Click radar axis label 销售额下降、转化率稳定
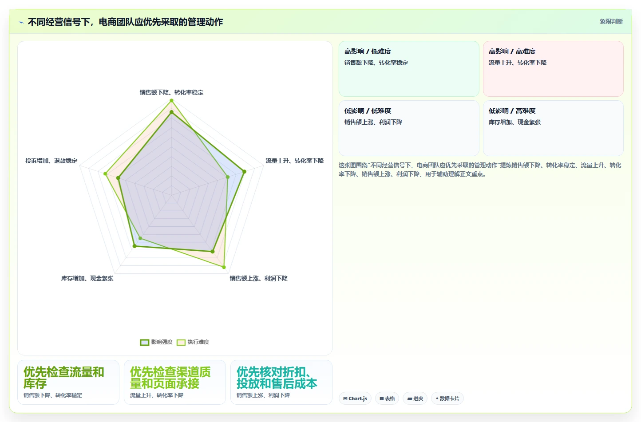This screenshot has width=641, height=422. point(171,92)
